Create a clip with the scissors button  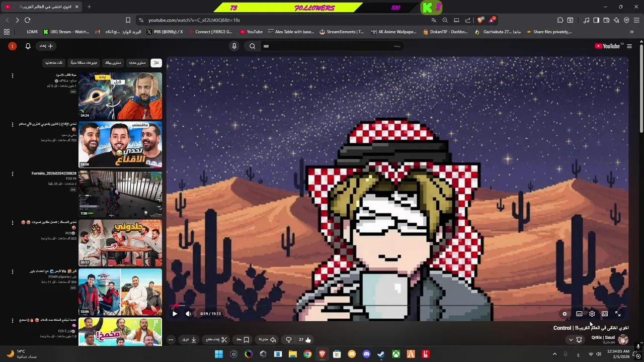(x=217, y=339)
